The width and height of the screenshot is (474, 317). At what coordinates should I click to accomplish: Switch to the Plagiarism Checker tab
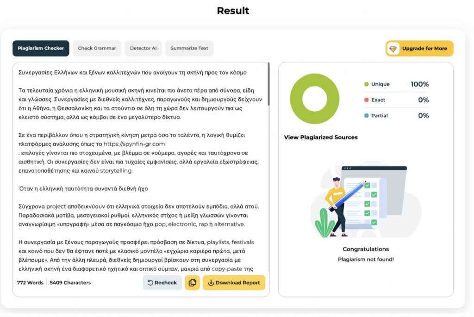coord(41,48)
